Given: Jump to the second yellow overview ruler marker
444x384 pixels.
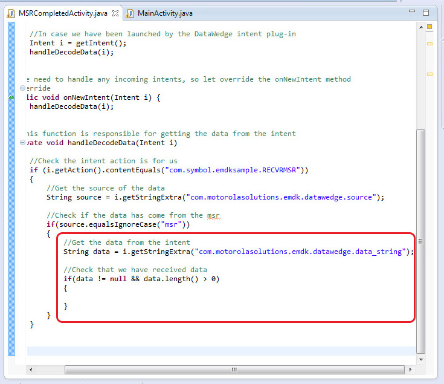Looking at the screenshot, I should (430, 44).
